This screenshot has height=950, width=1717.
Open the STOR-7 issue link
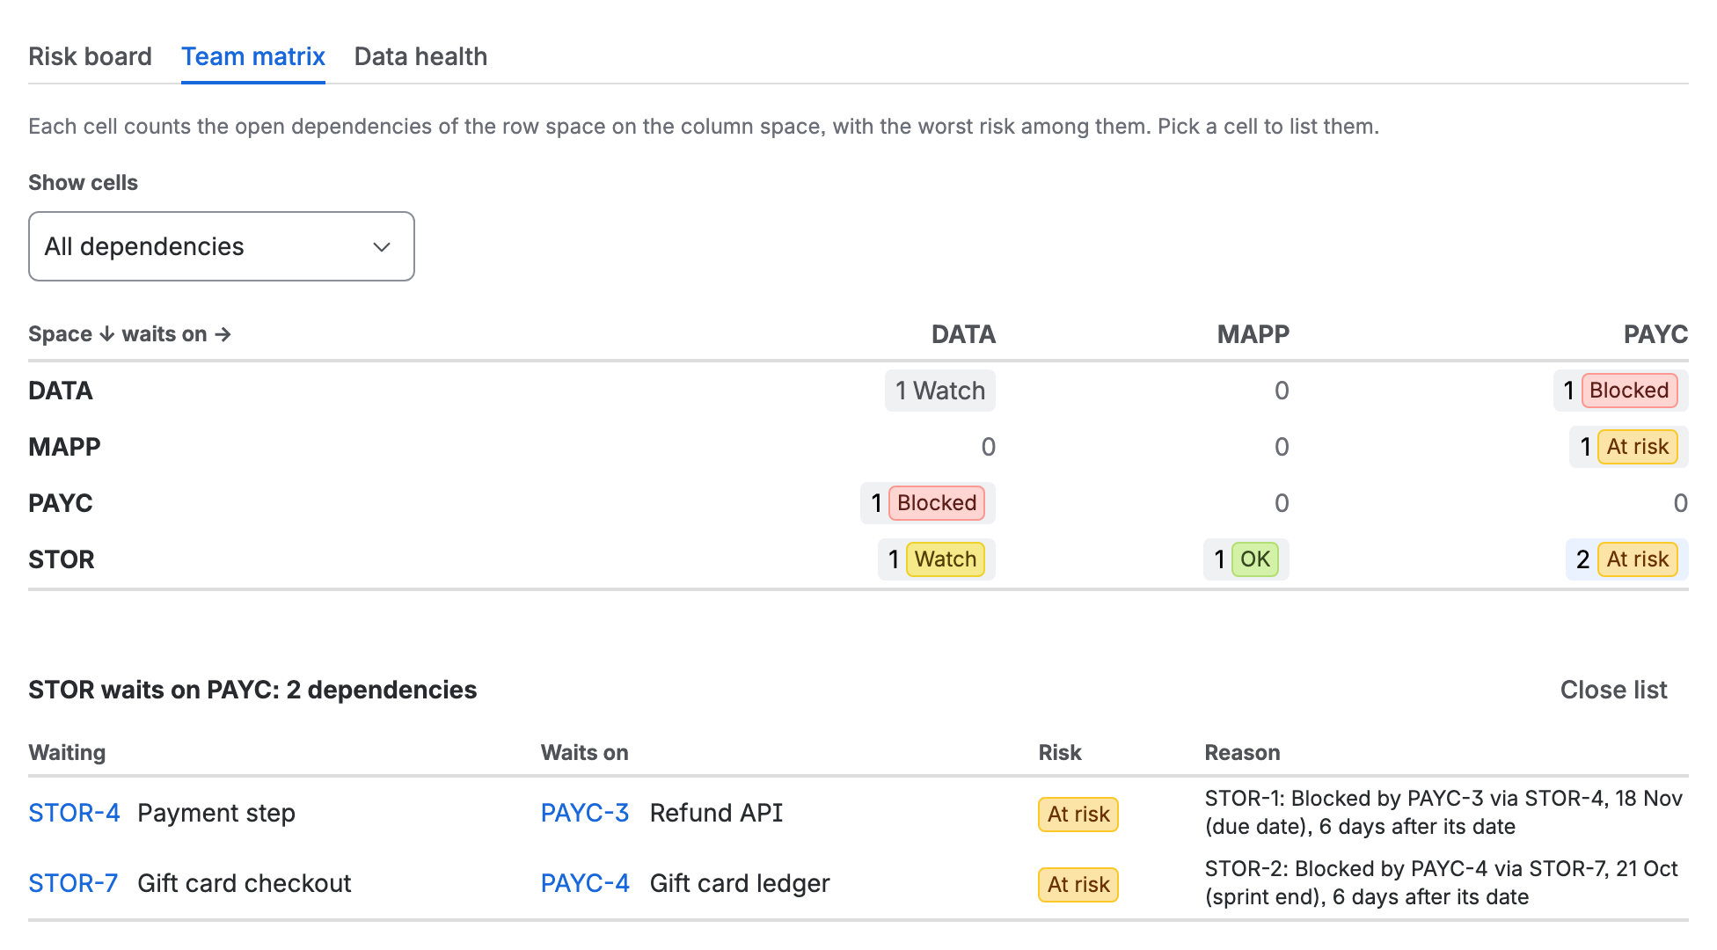pyautogui.click(x=73, y=883)
